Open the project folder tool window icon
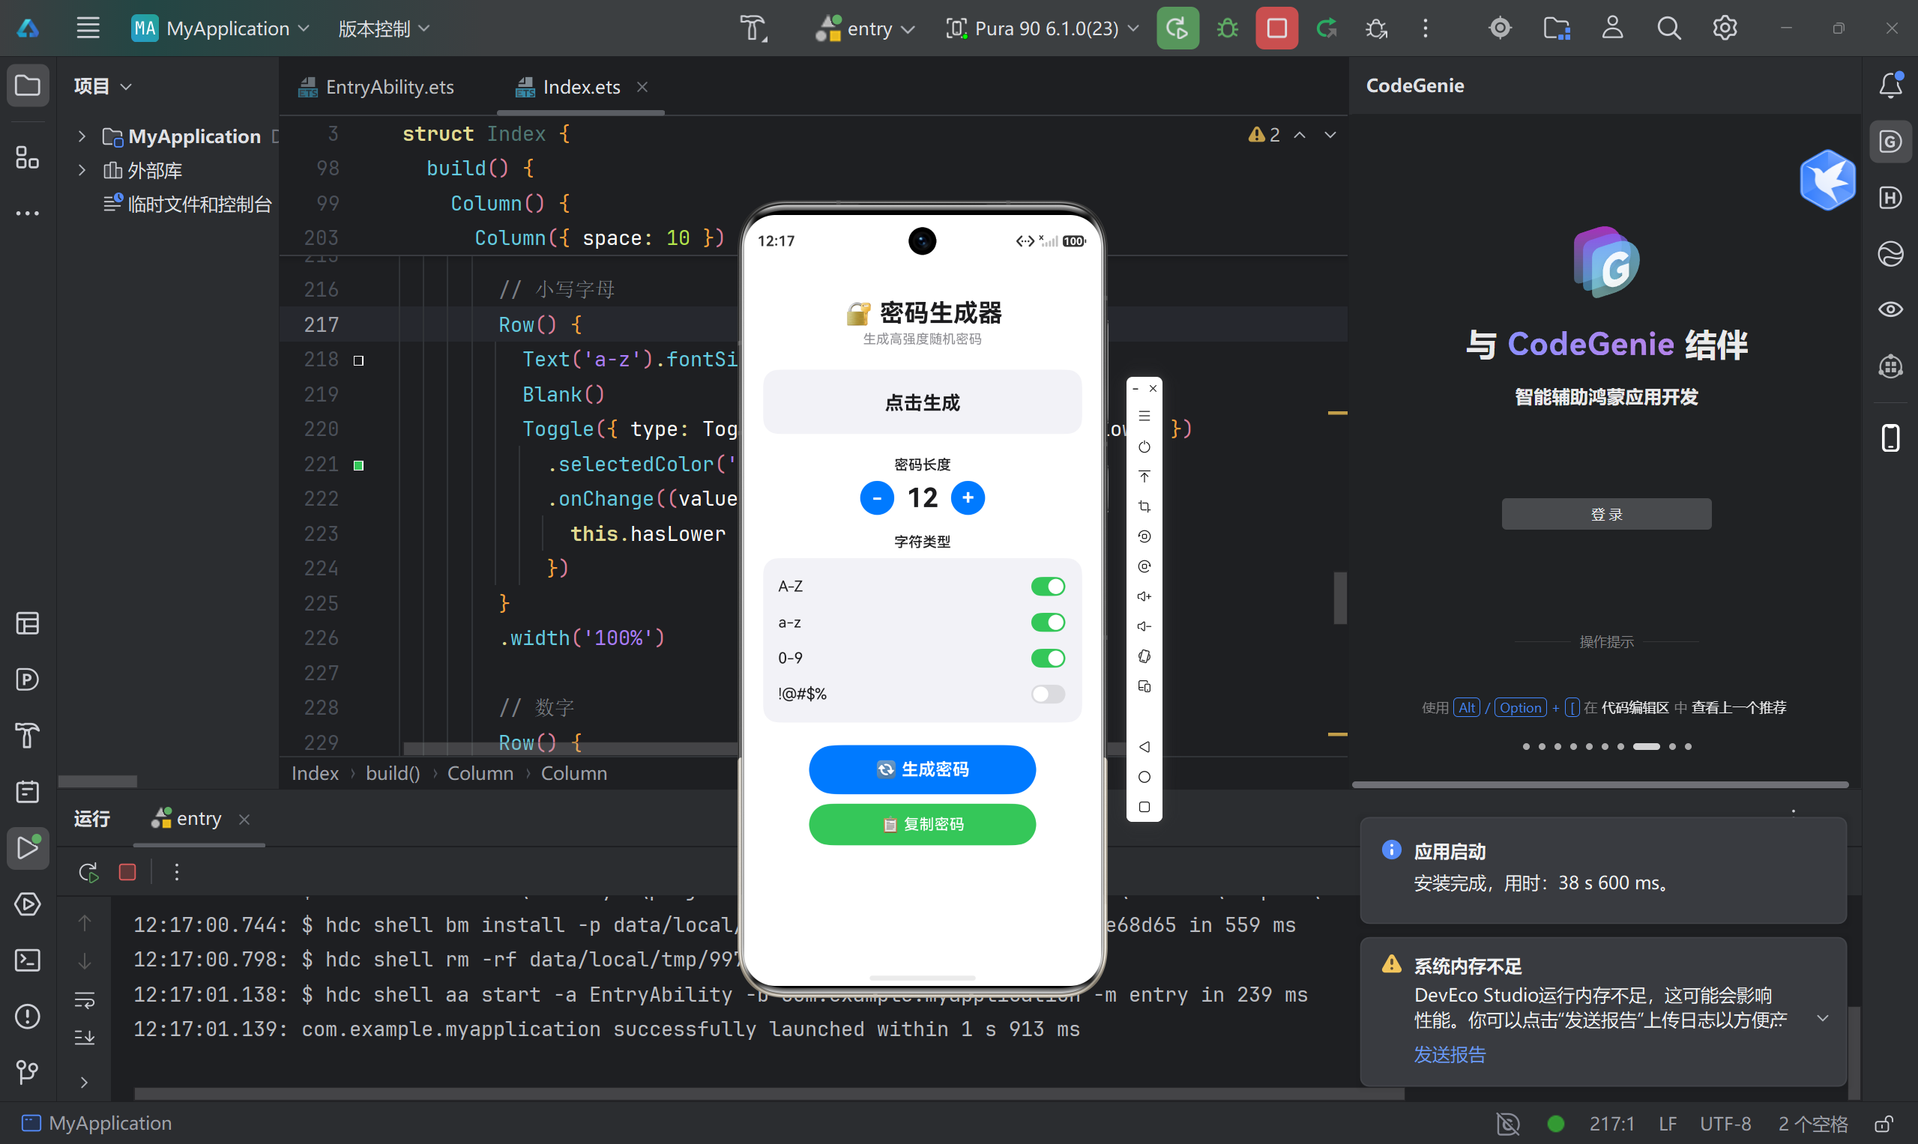The image size is (1918, 1144). click(x=28, y=85)
